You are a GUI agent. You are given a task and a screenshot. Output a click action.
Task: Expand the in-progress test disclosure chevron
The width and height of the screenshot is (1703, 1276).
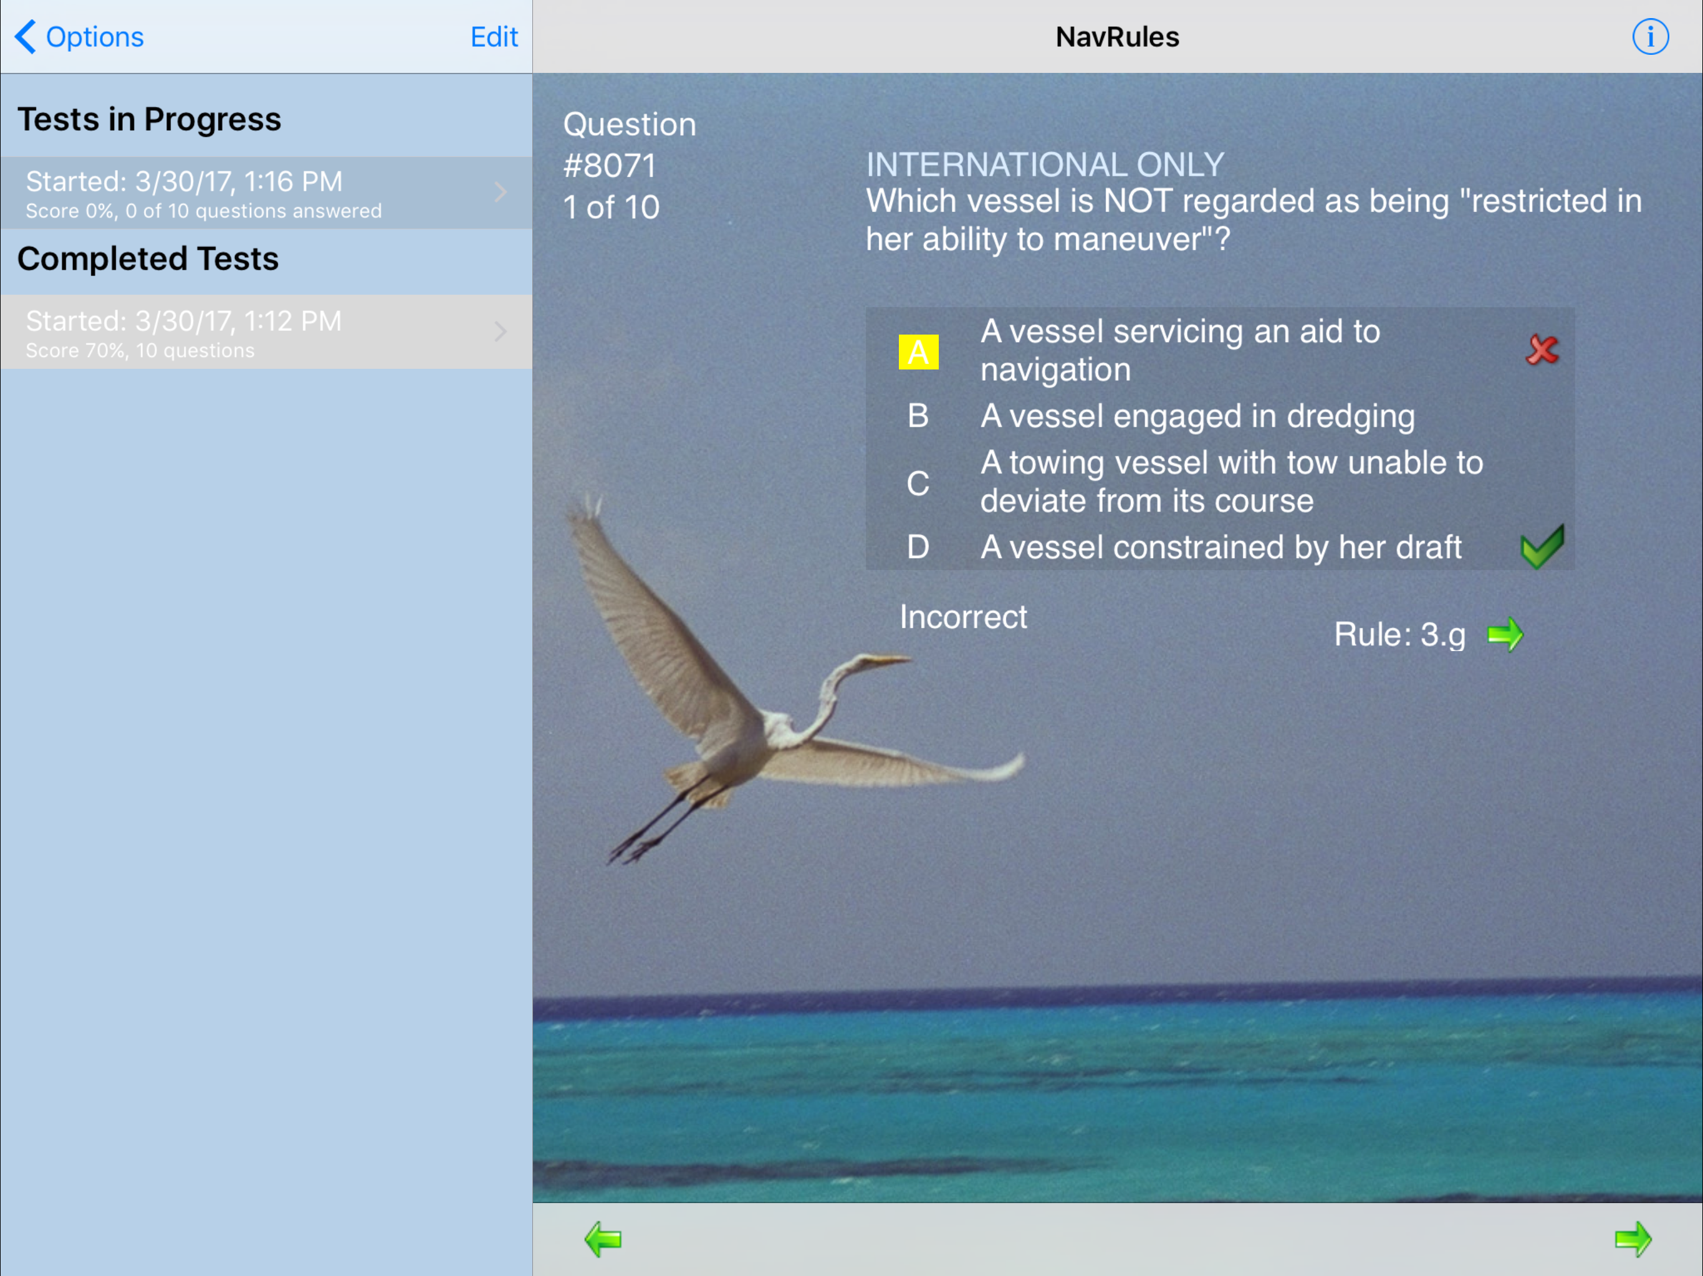point(501,192)
